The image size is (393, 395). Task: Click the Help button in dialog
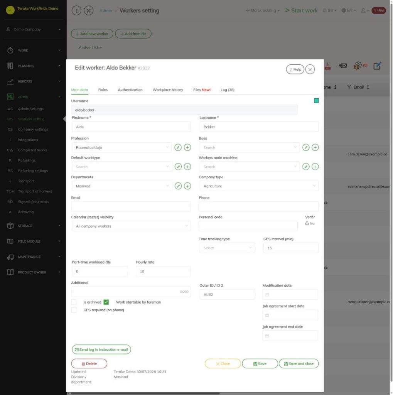click(295, 69)
